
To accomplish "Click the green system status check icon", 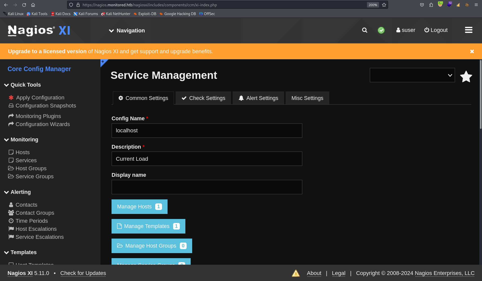I will coord(381,30).
